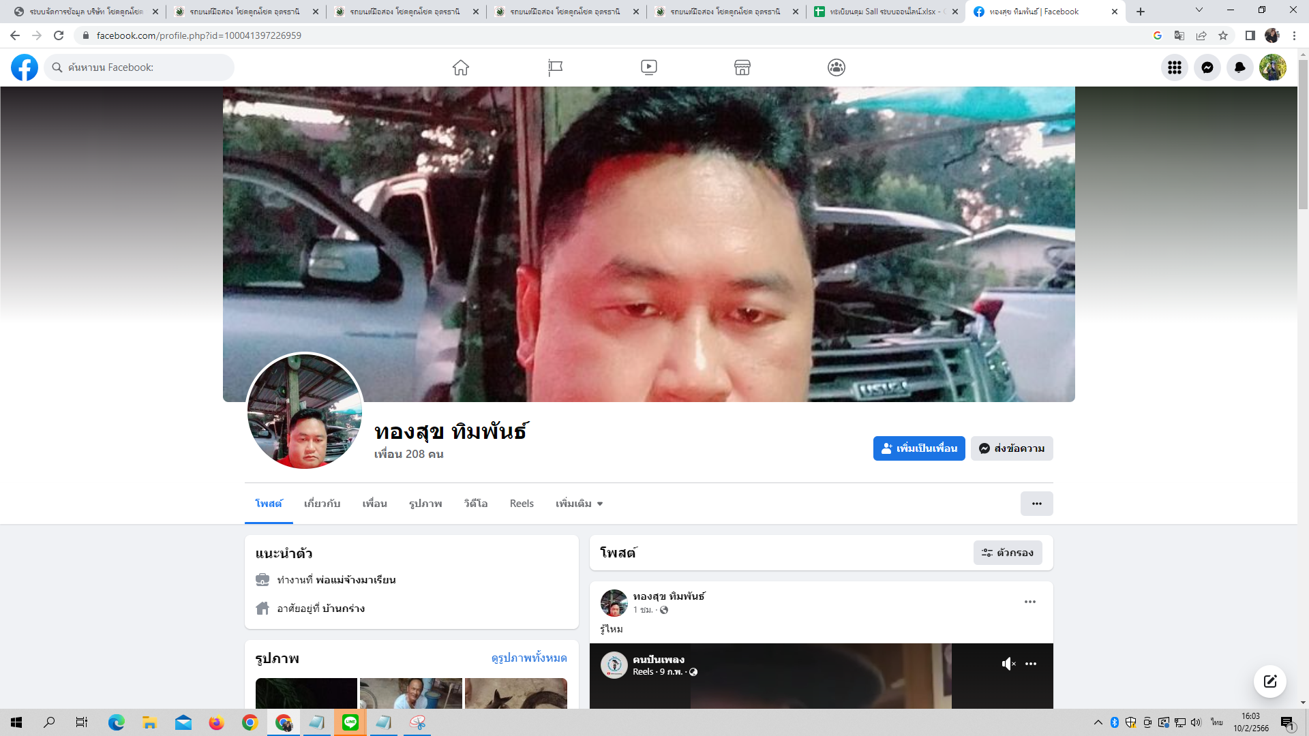Unmute the reel video sound
Image resolution: width=1309 pixels, height=736 pixels.
tap(1008, 664)
